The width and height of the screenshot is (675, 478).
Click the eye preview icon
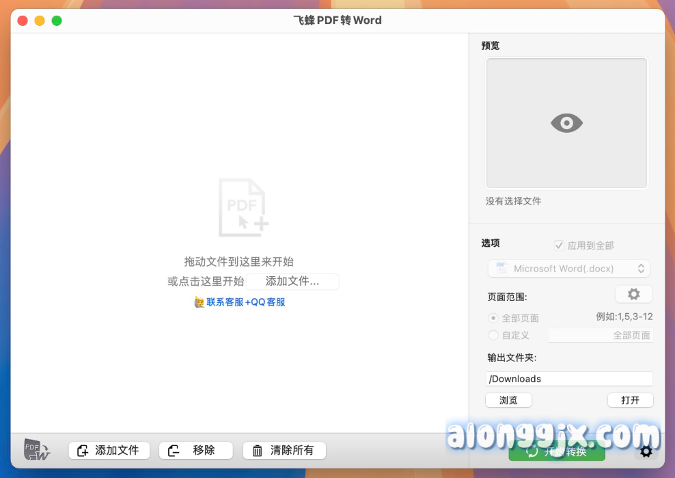click(566, 123)
